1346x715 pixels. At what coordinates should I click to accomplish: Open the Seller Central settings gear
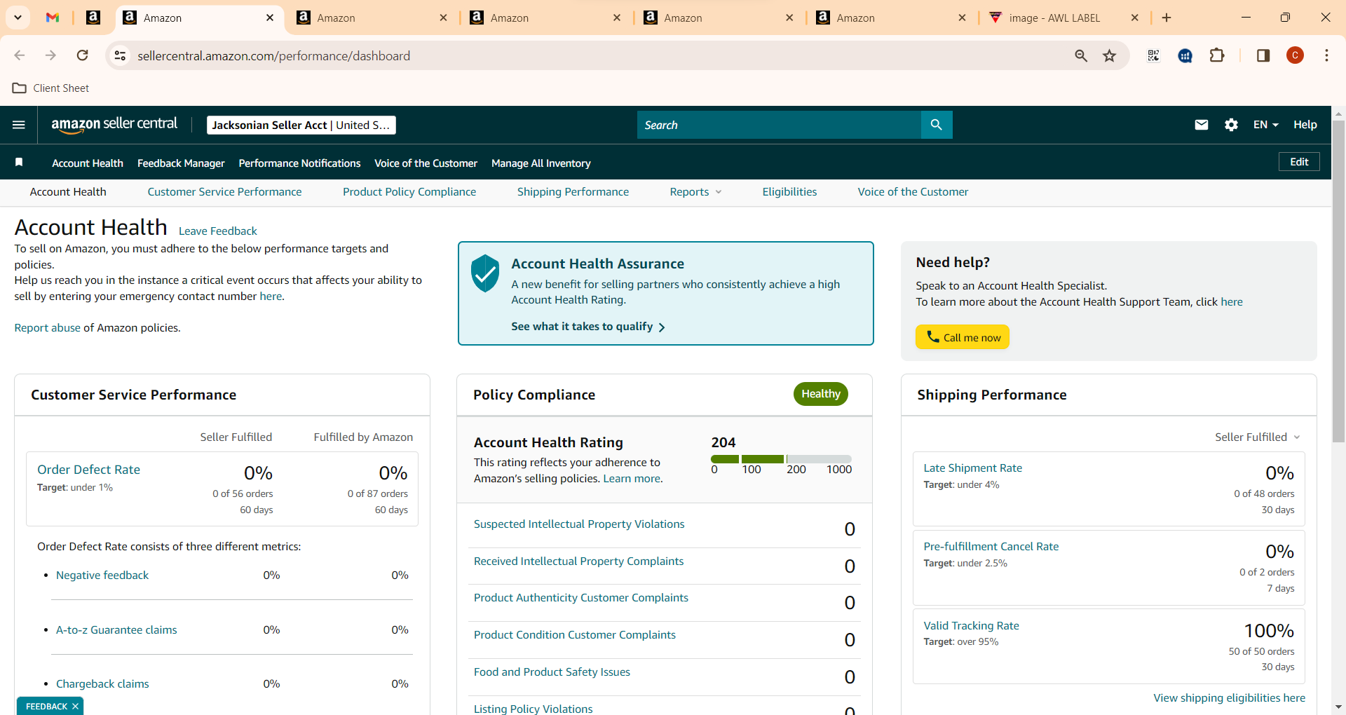pos(1231,125)
